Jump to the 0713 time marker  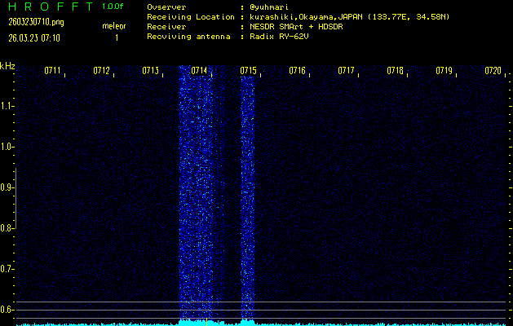click(x=150, y=71)
